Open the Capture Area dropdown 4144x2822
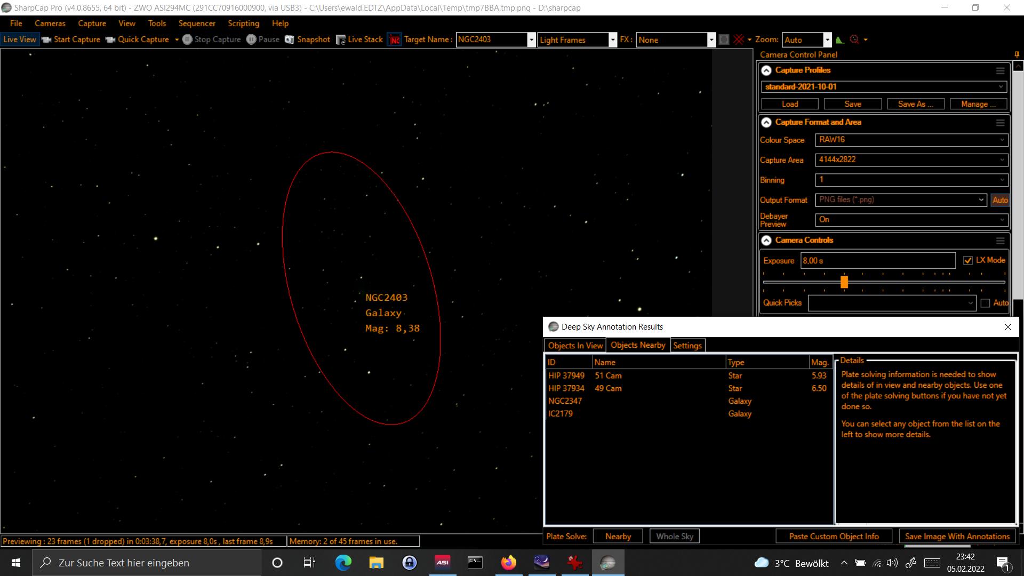Image resolution: width=1024 pixels, height=576 pixels. 911,159
